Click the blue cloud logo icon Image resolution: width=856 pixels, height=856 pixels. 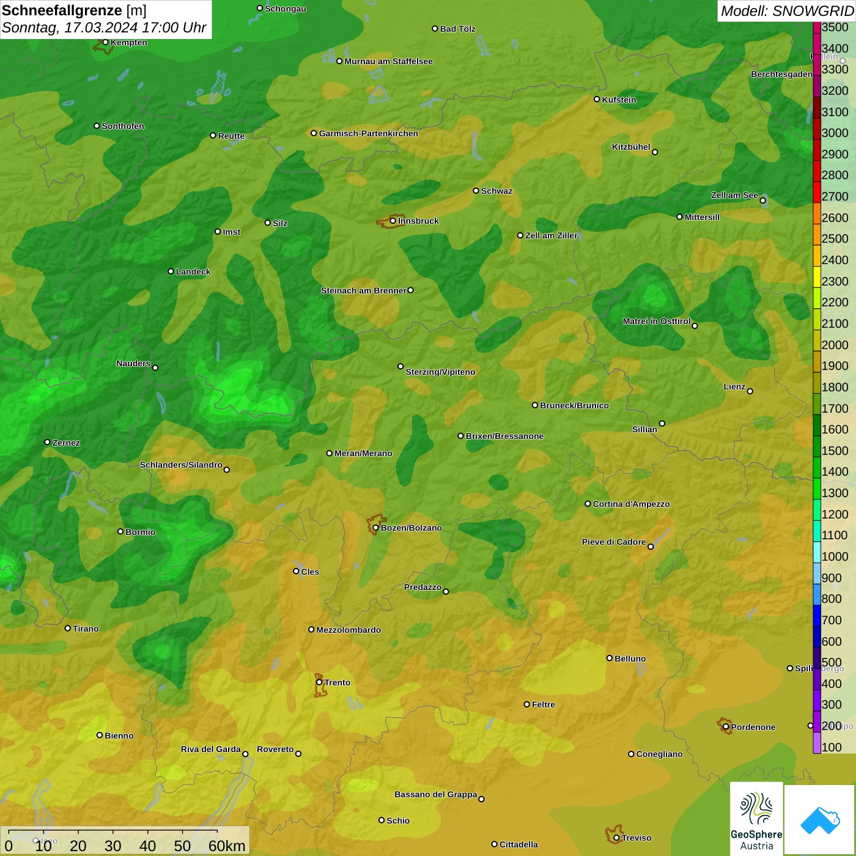pyautogui.click(x=820, y=821)
